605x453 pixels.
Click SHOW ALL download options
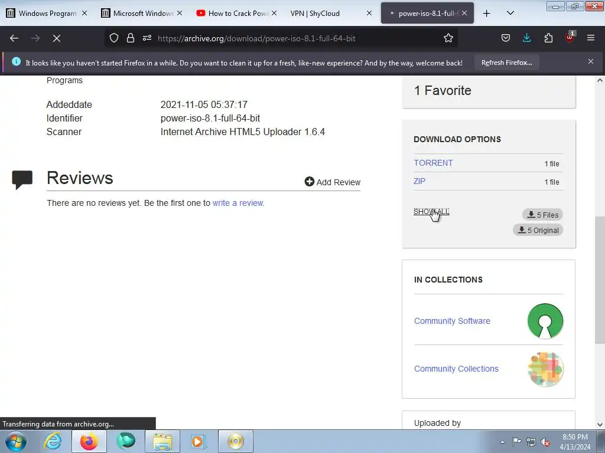tap(431, 212)
